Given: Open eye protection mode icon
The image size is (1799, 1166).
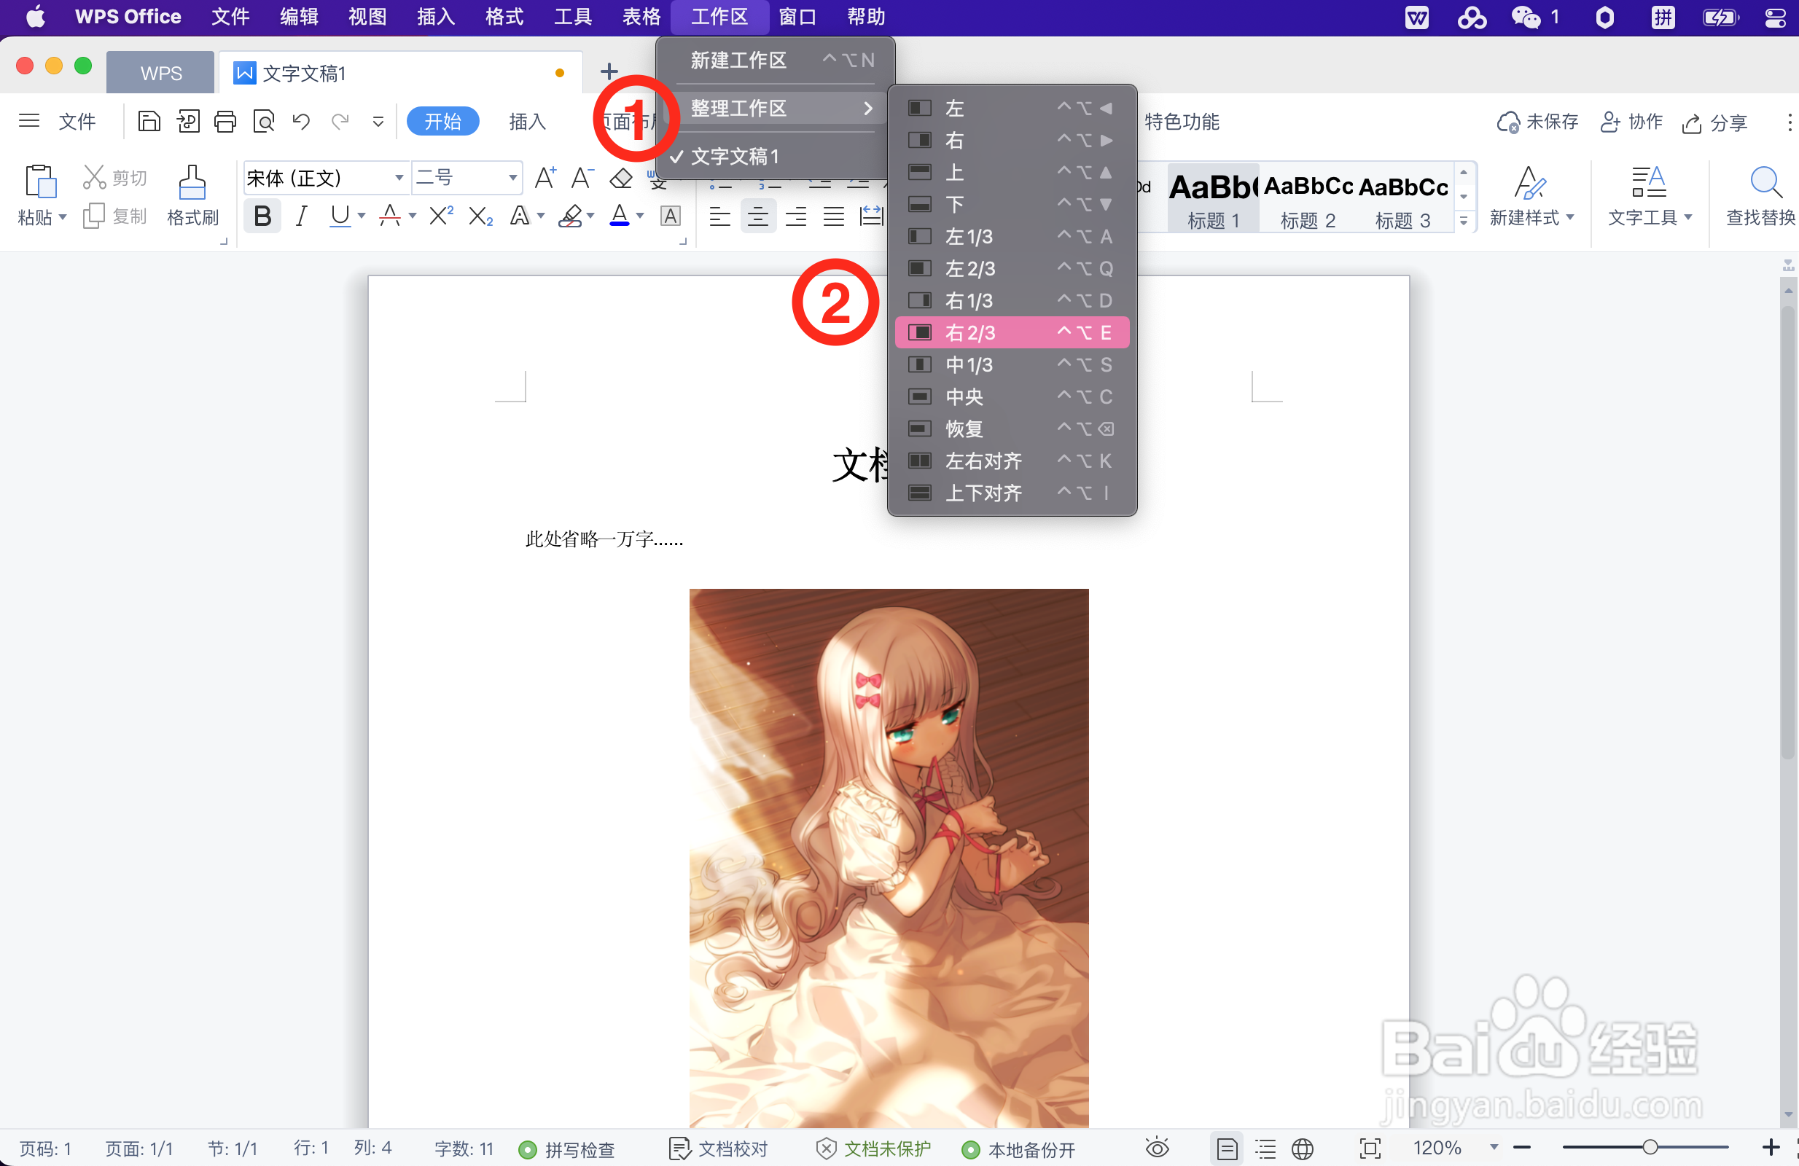Looking at the screenshot, I should tap(1158, 1149).
